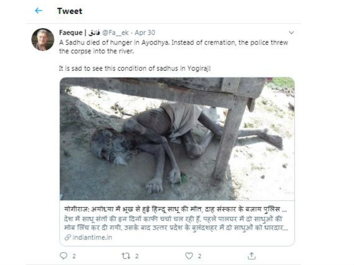Screen dimensions: 354x265
Task: Open the indiantime.in domain link
Action: pos(92,237)
